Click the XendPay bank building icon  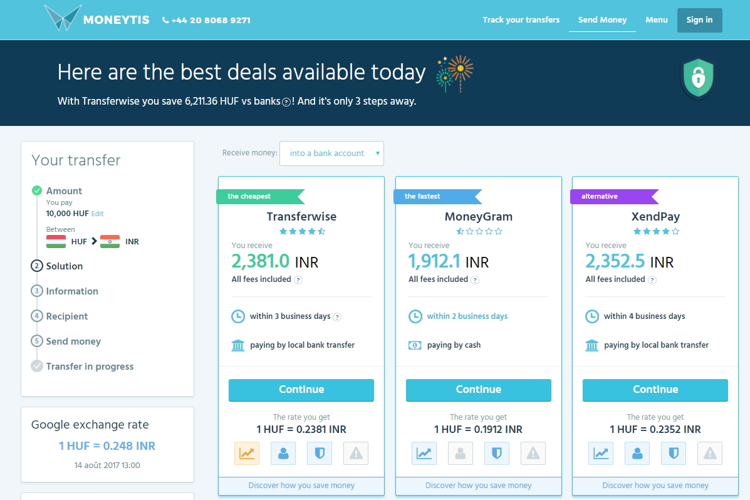pos(591,345)
